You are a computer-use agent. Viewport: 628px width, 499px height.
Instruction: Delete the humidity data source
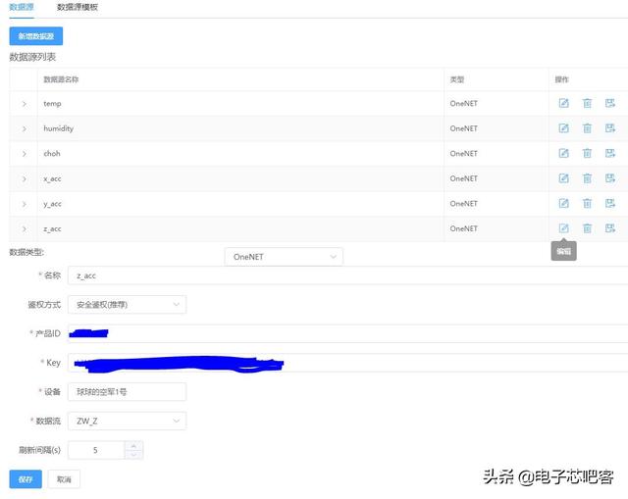click(587, 128)
